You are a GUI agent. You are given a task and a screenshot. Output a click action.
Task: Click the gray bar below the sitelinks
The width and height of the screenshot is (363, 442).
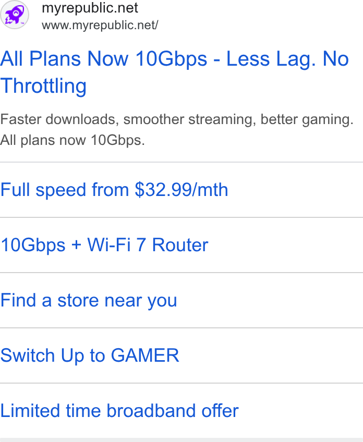click(x=181, y=440)
